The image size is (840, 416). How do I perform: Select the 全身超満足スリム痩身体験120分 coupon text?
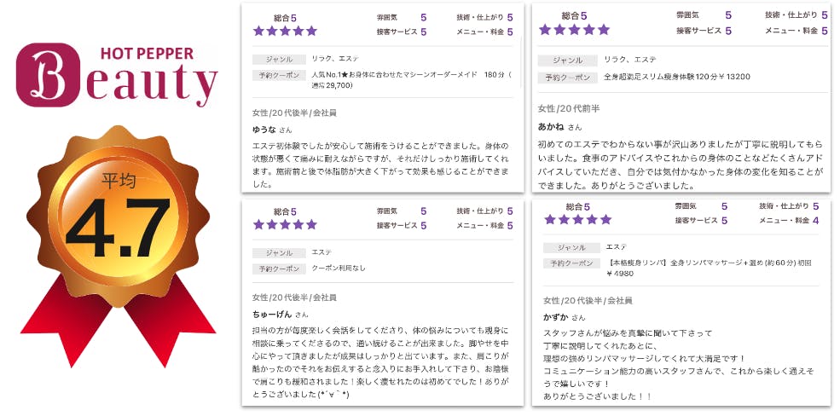pos(675,77)
